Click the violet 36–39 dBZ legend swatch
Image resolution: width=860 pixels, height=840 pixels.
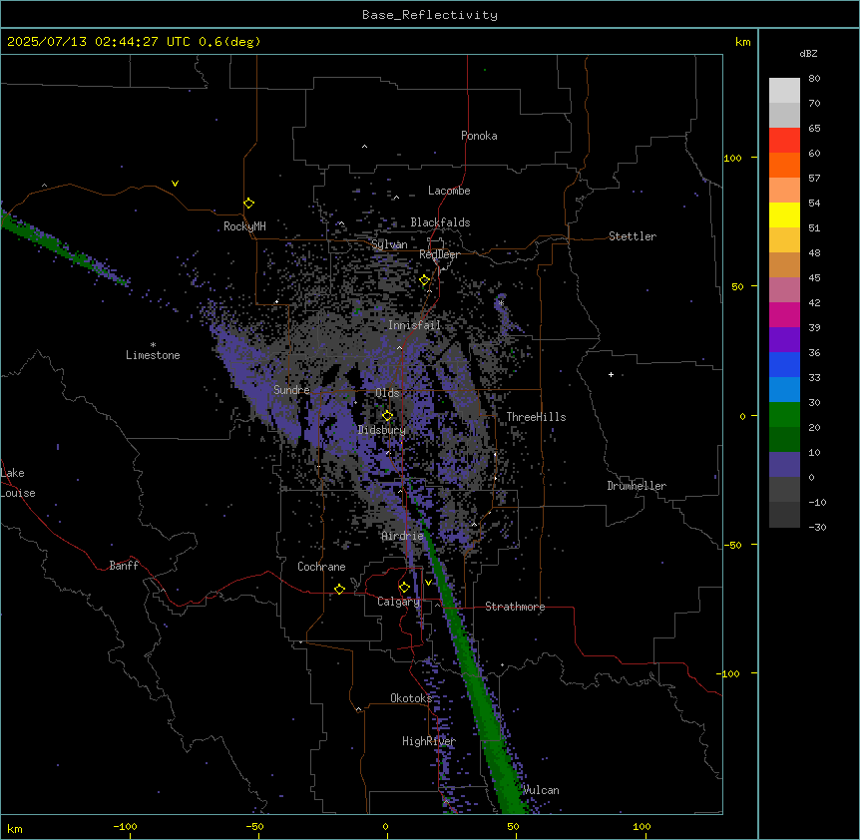[x=784, y=340]
